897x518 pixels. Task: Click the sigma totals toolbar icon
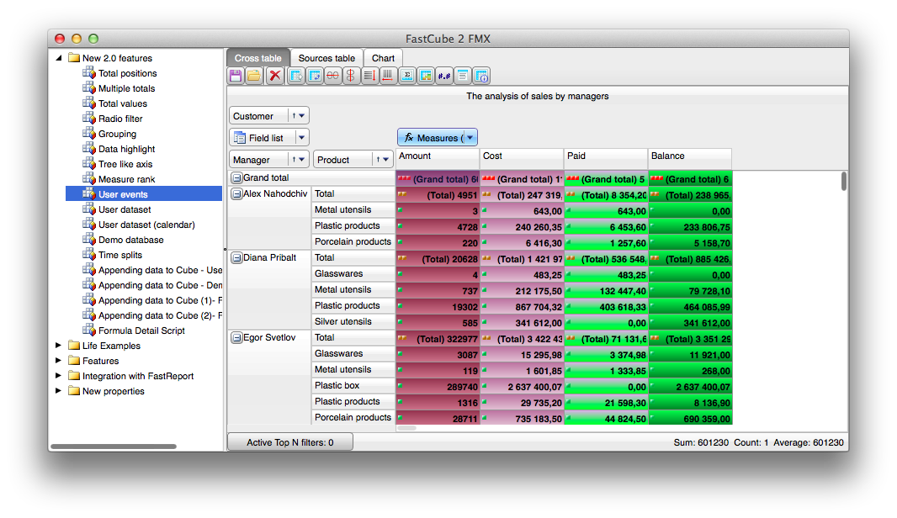tap(407, 76)
